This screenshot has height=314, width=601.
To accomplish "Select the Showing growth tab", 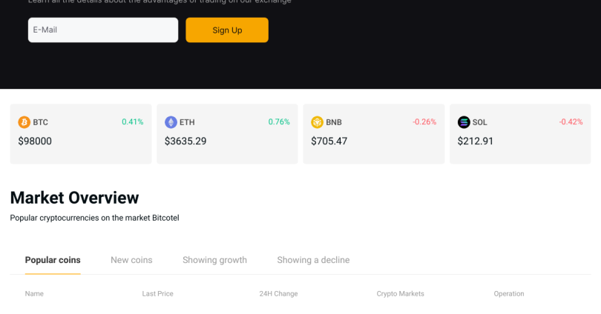I will [214, 260].
